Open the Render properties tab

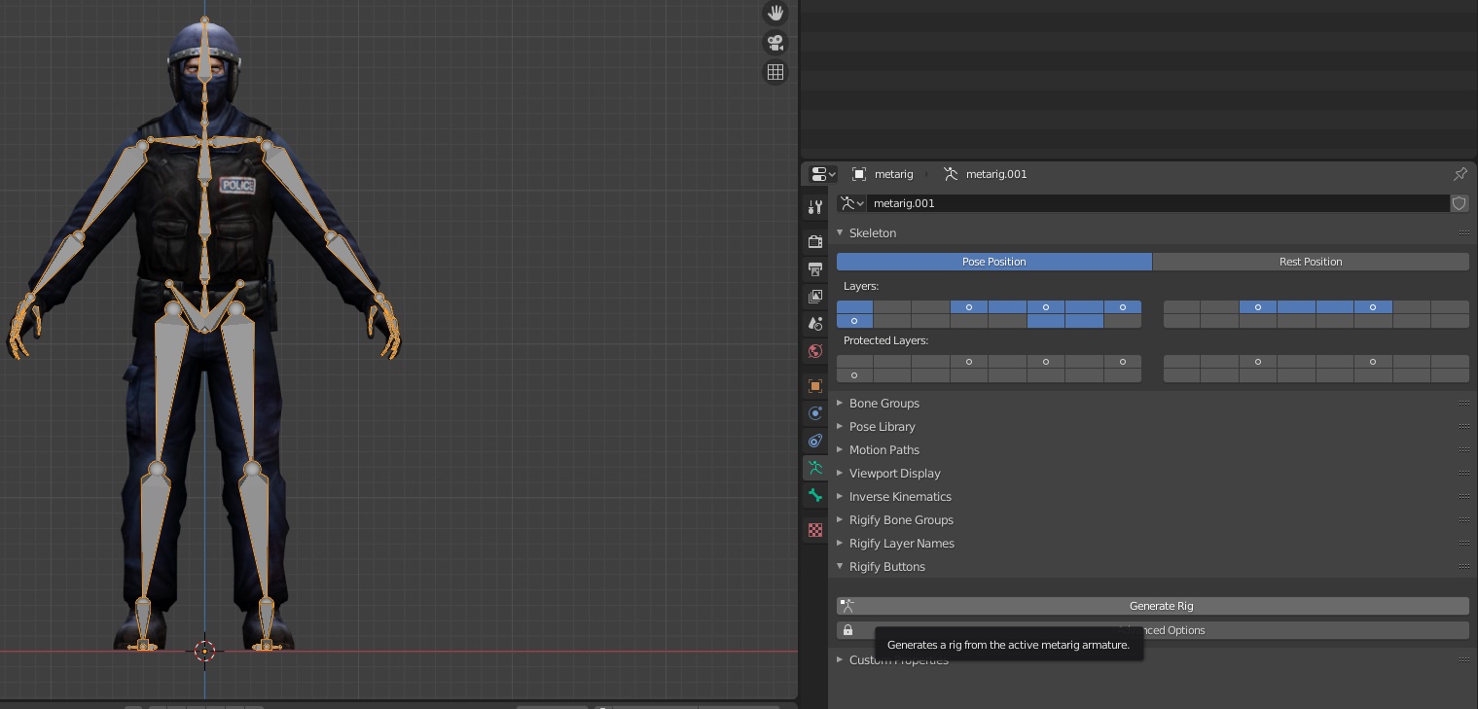[x=815, y=241]
